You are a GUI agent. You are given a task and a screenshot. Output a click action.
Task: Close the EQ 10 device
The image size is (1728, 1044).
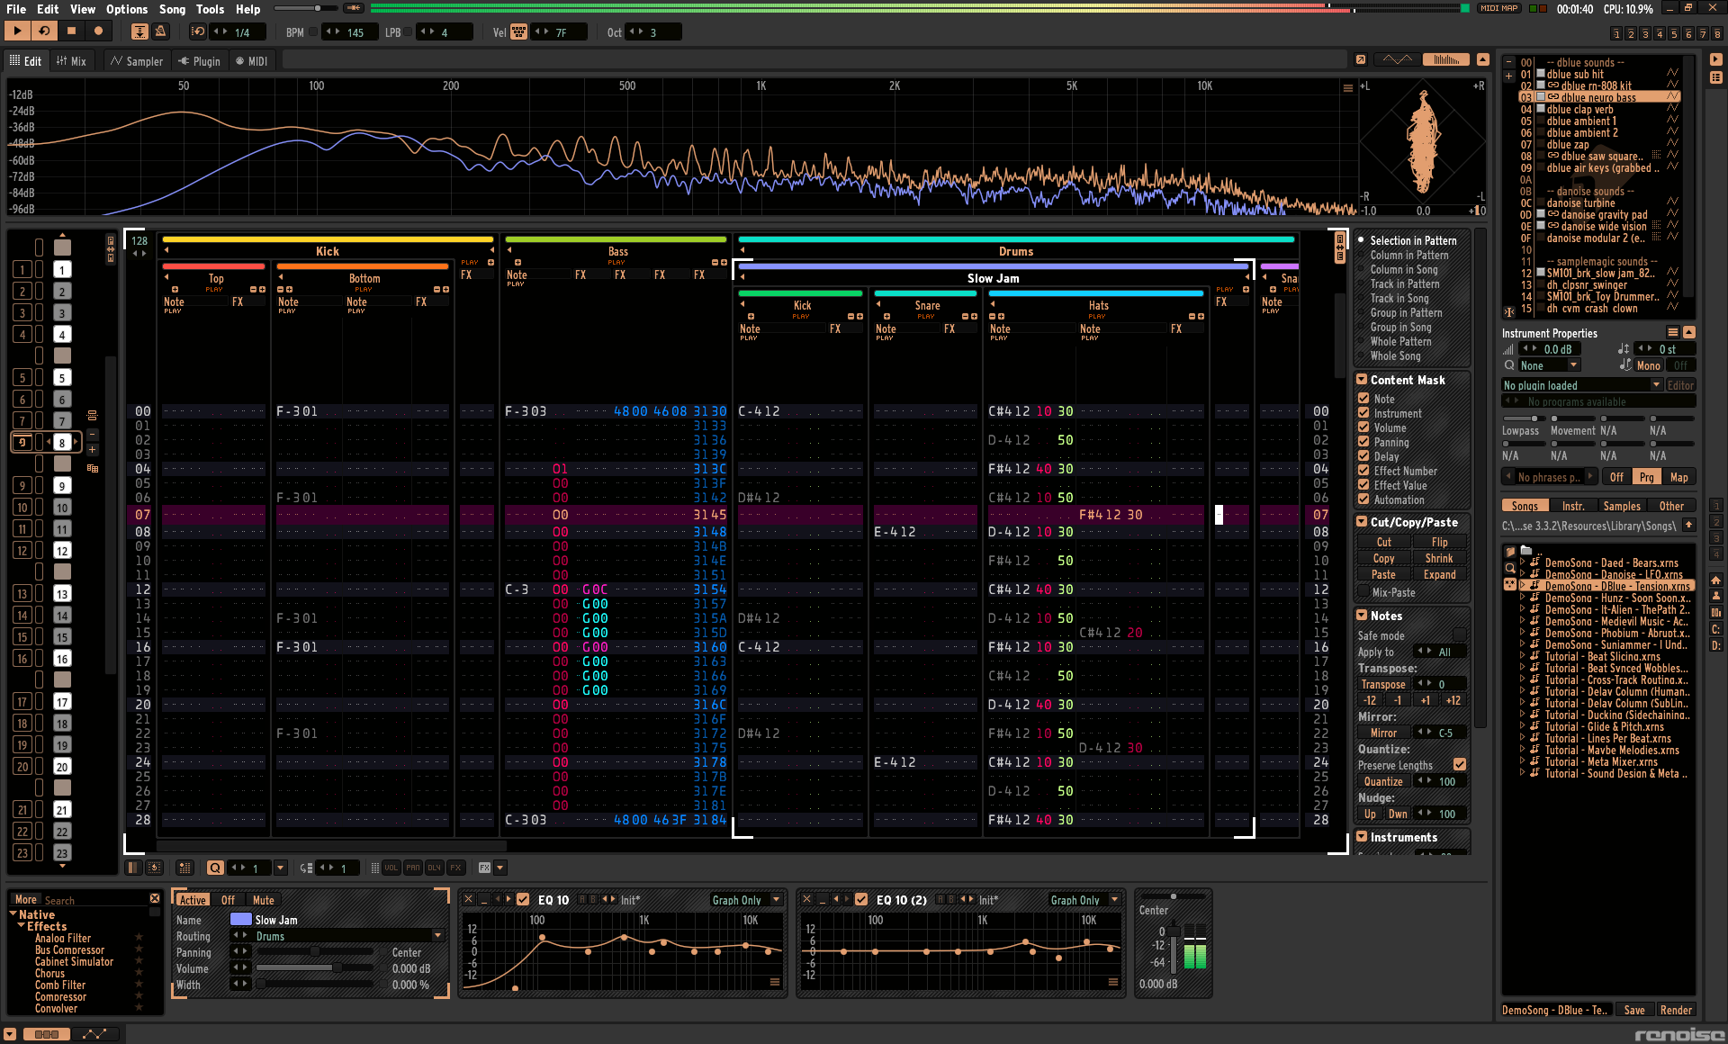pos(468,899)
